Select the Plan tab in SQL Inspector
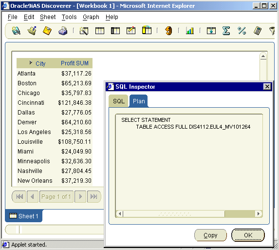Viewport: 279px width, 250px height. [139, 101]
